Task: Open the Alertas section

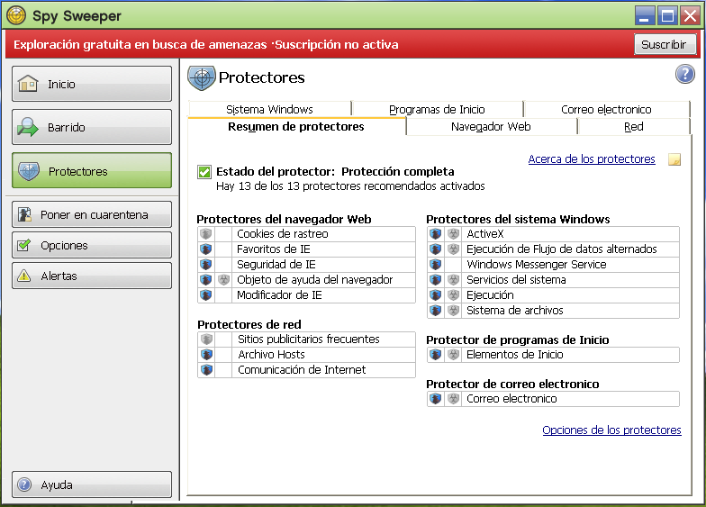Action: (x=92, y=276)
